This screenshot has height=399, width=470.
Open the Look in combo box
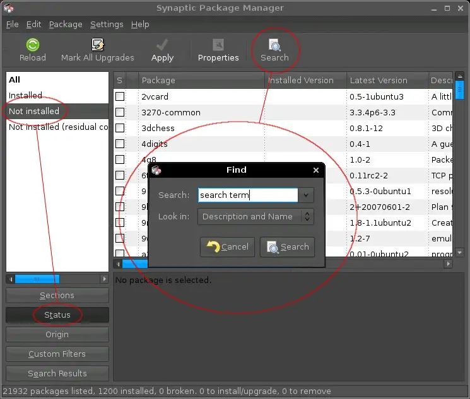(x=256, y=217)
